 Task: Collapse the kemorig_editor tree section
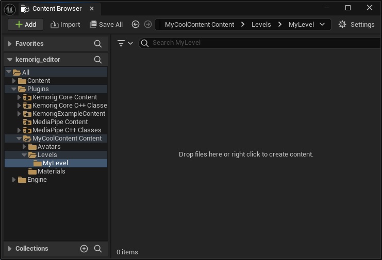coord(10,60)
